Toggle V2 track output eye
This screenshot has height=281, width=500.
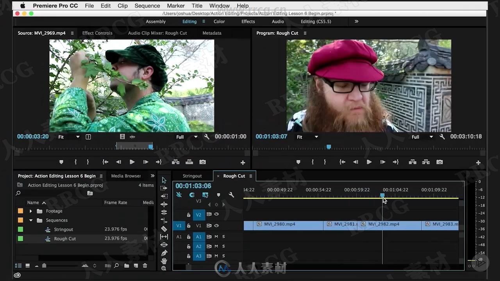pyautogui.click(x=216, y=214)
